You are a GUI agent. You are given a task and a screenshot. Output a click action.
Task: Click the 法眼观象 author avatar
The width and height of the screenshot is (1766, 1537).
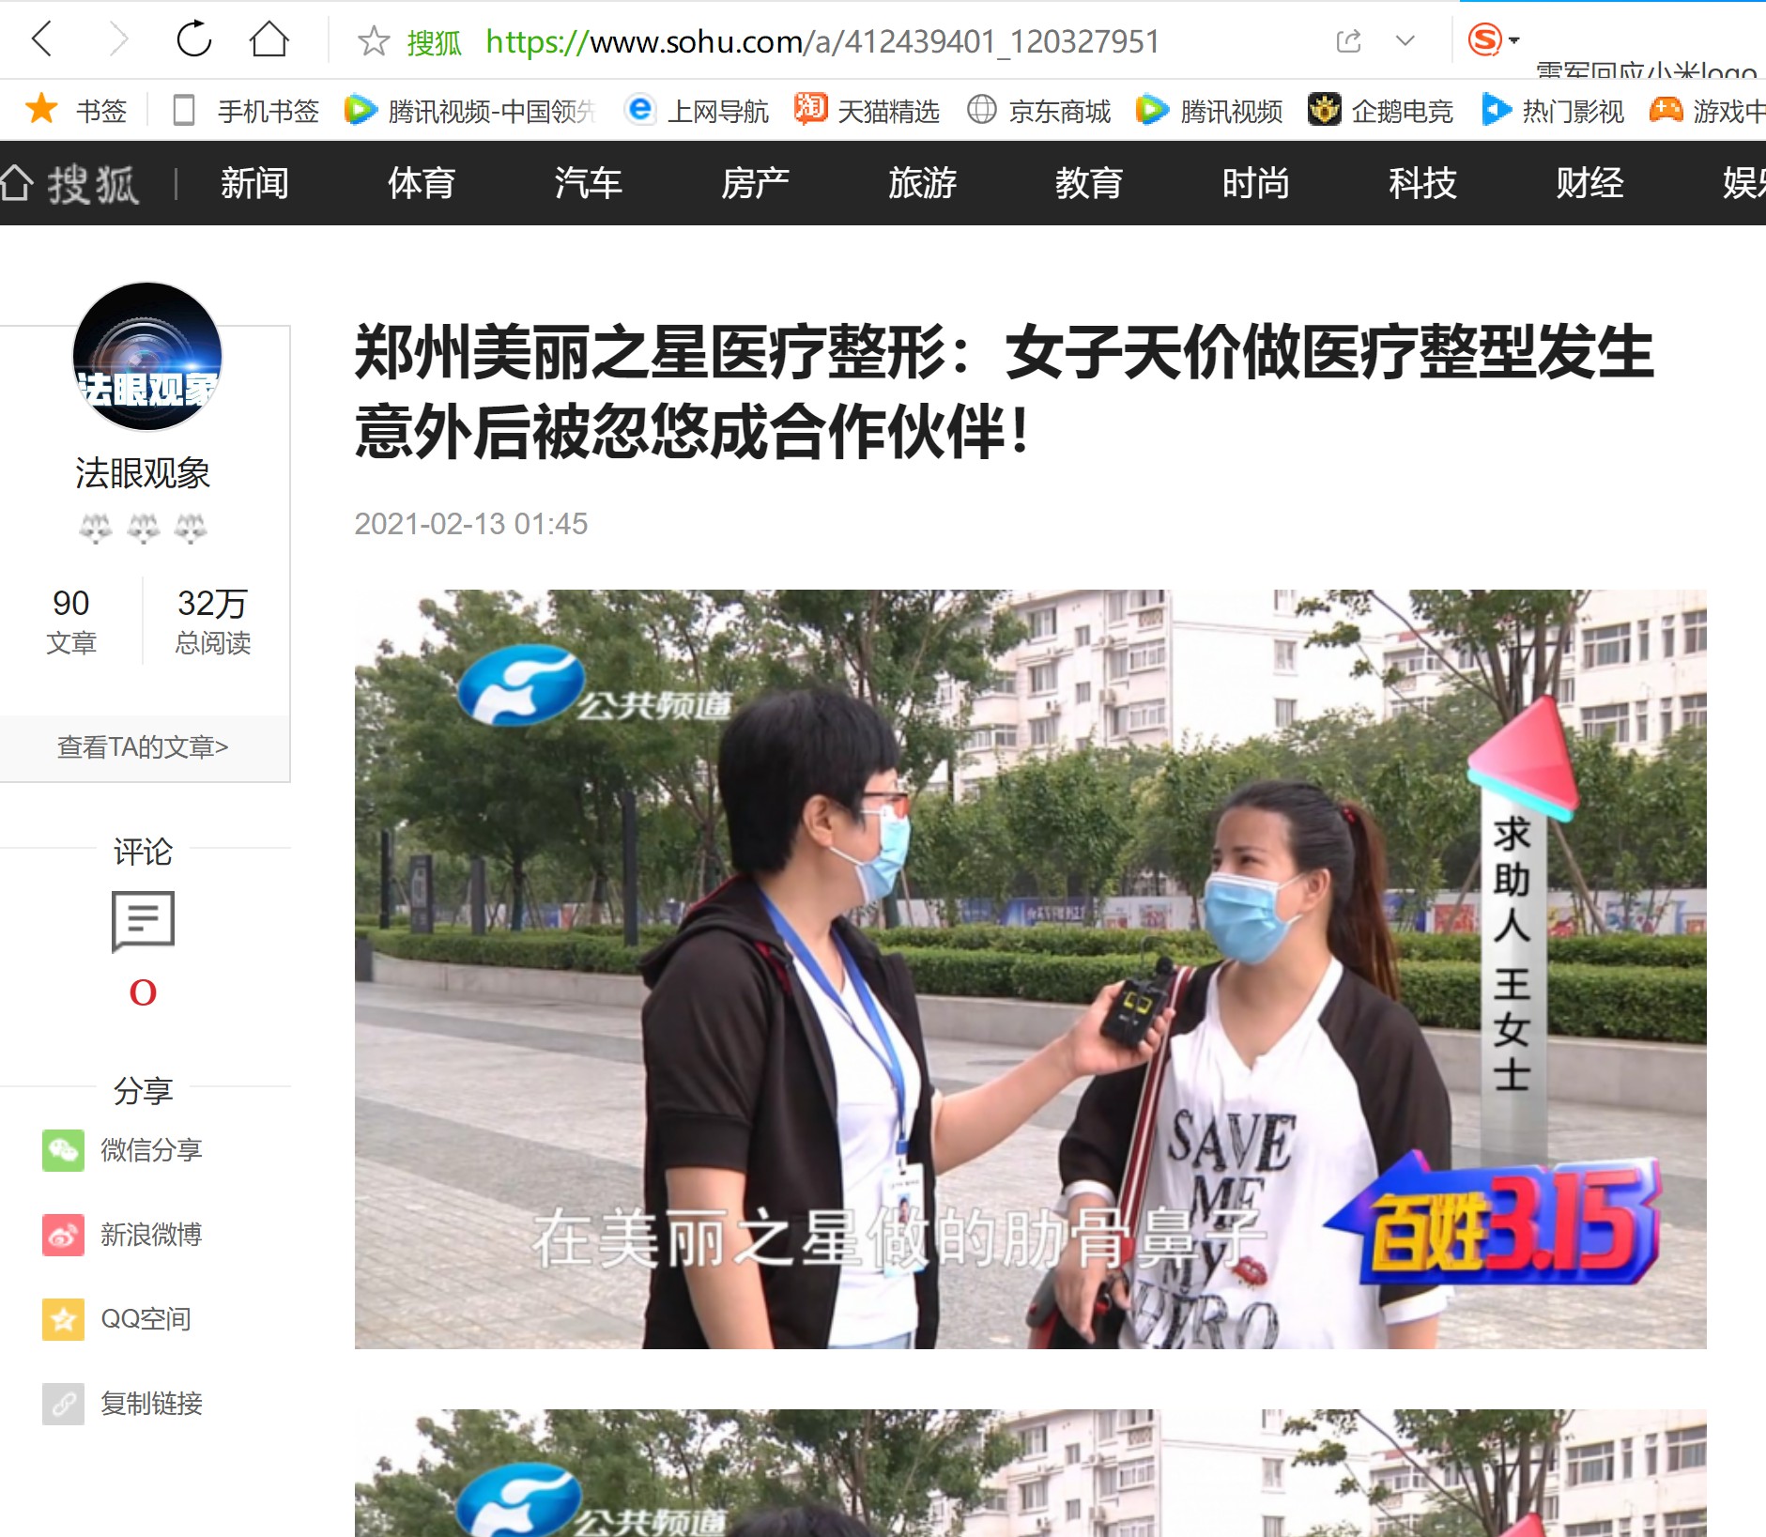point(147,357)
